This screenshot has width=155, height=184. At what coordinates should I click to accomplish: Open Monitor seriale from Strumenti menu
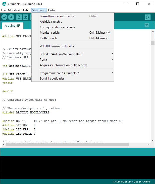click(73, 33)
